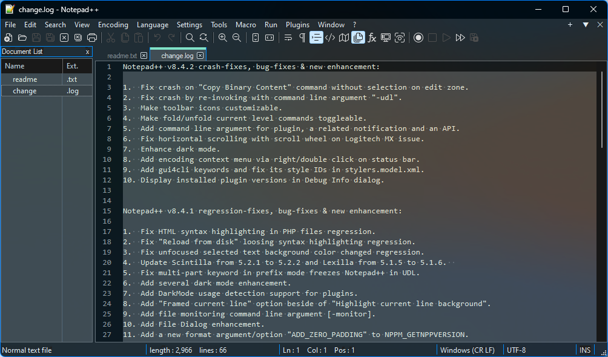Click "Normal text file" status entry
The height and width of the screenshot is (357, 608).
tap(27, 350)
